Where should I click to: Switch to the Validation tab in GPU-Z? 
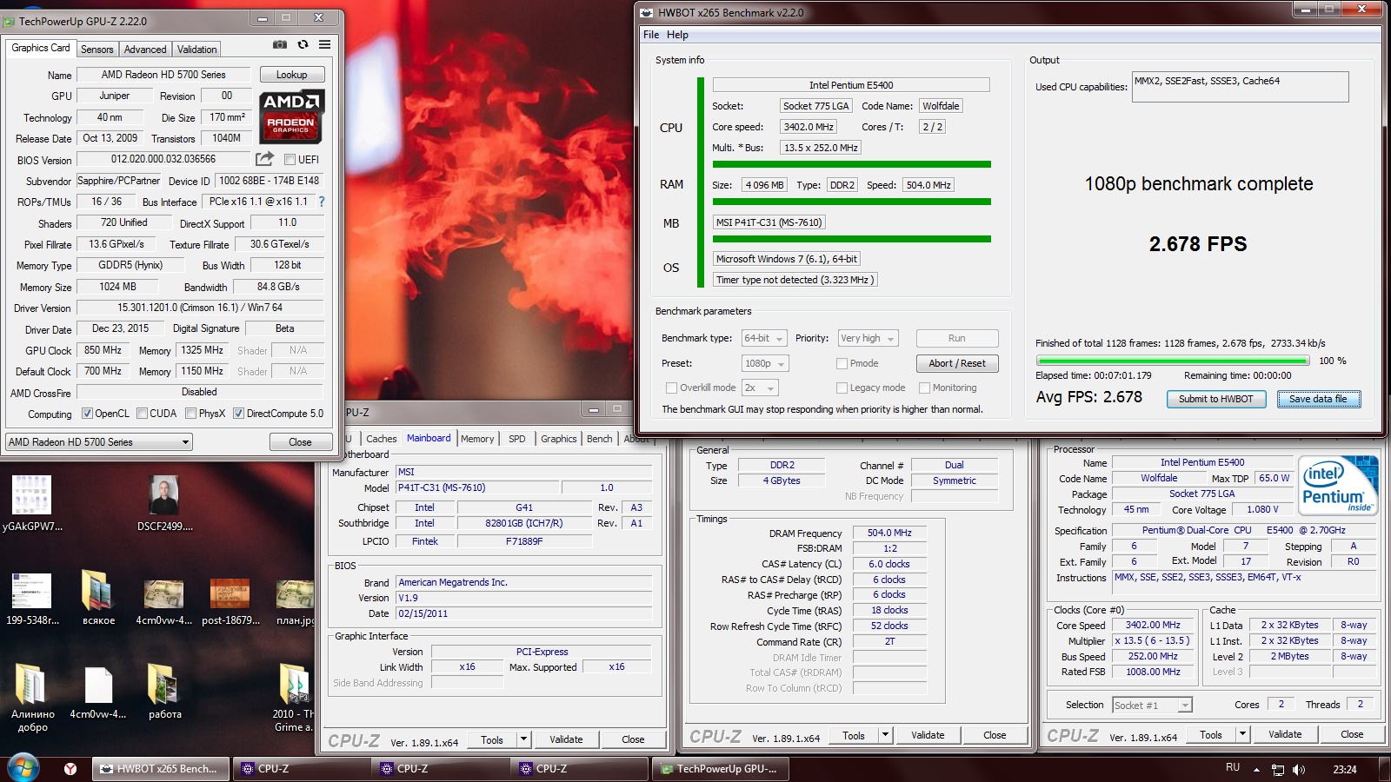tap(197, 50)
